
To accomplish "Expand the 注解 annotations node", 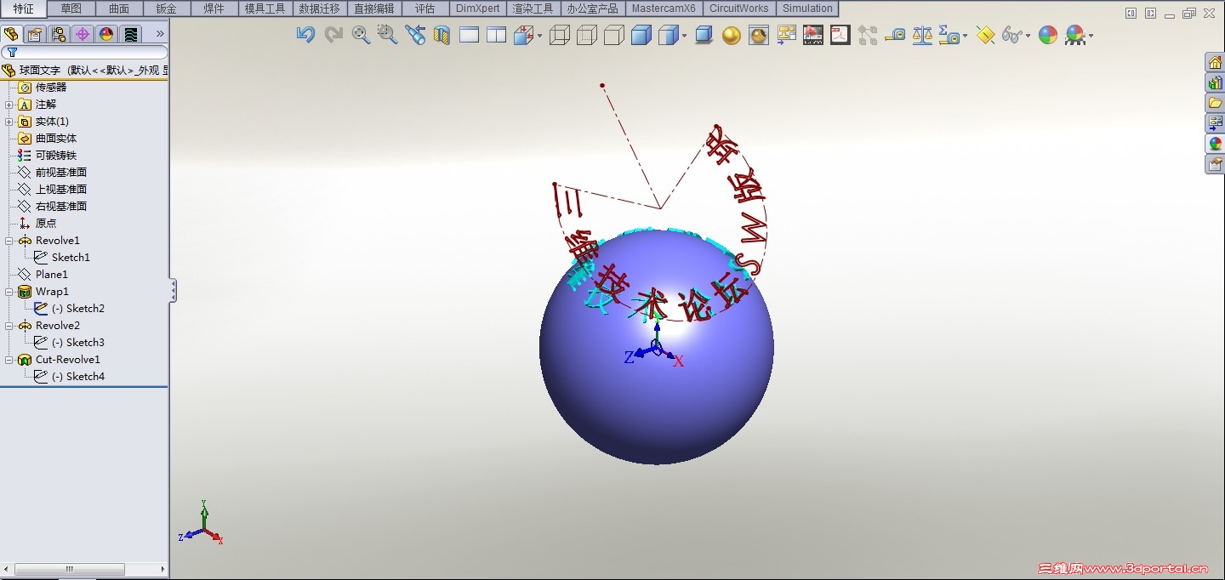I will click(x=9, y=105).
